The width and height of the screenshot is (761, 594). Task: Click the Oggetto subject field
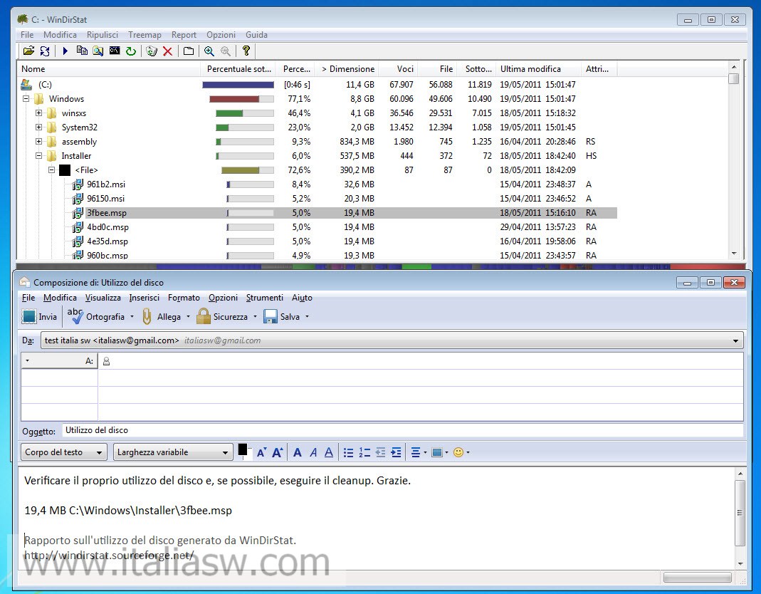pos(403,430)
